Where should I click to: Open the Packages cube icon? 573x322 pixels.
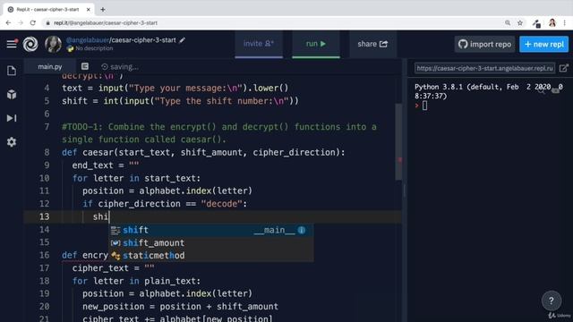click(12, 94)
